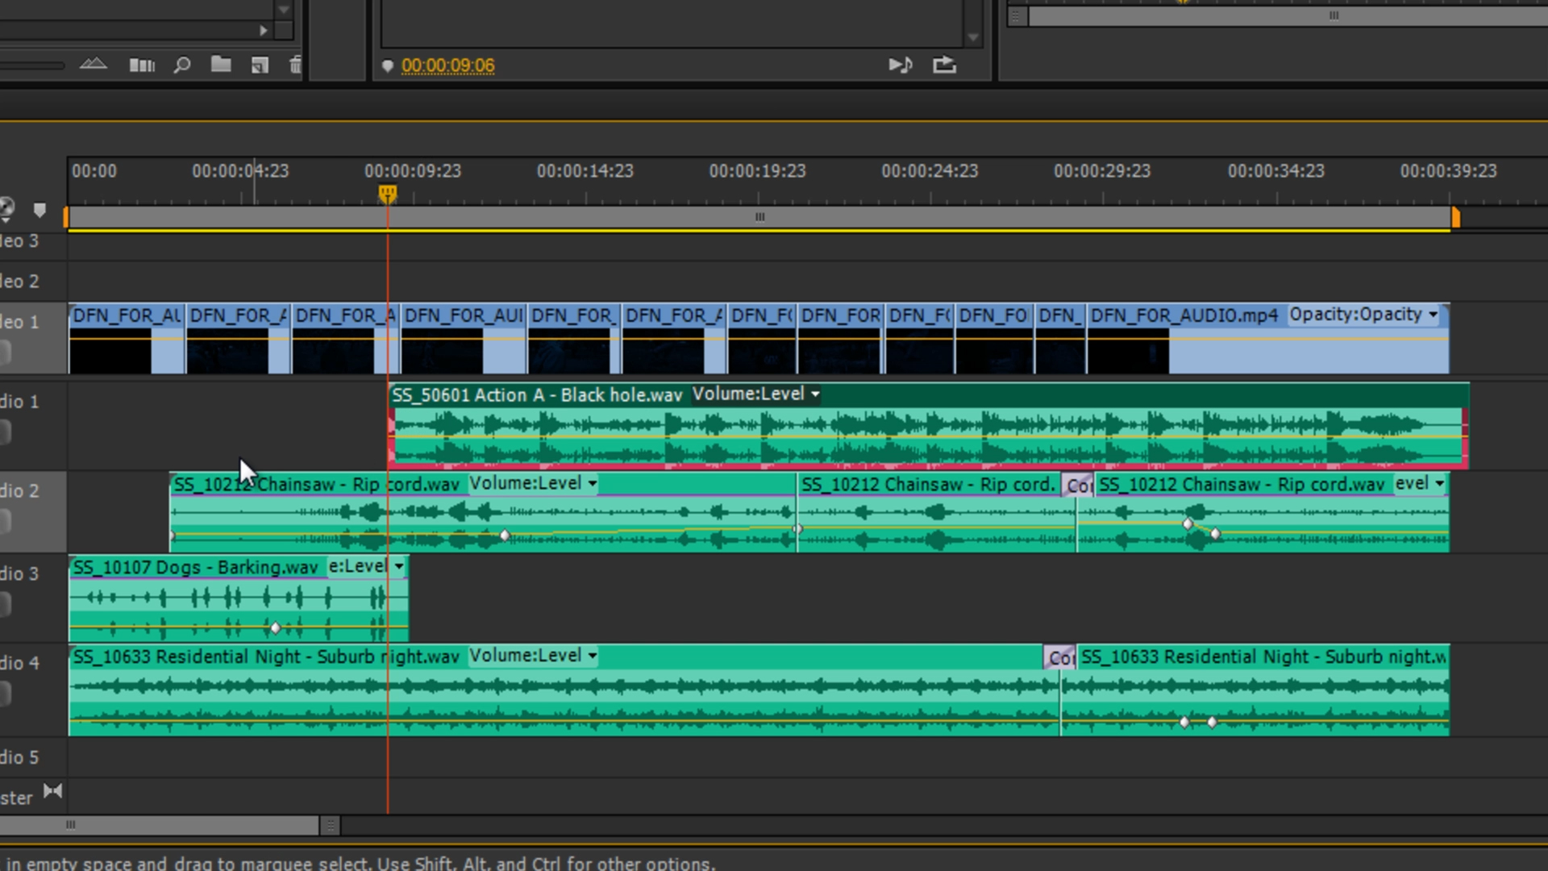Click the trash Clear icon in the Project panel
The height and width of the screenshot is (871, 1548).
[x=295, y=65]
